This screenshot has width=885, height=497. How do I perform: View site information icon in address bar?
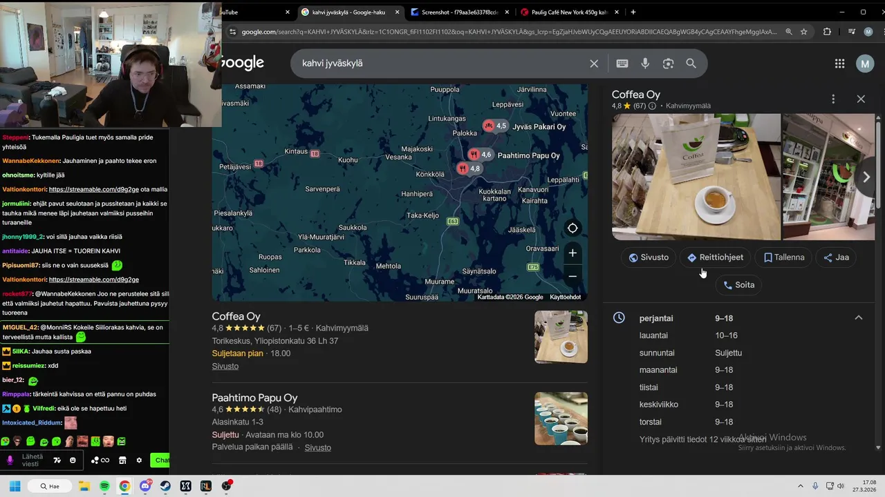tap(232, 32)
